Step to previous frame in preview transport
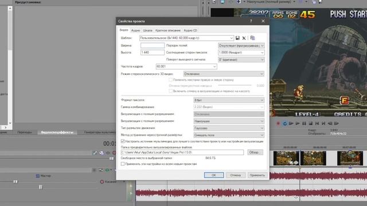Screen dimensions: 367x206 [x=330, y=124]
